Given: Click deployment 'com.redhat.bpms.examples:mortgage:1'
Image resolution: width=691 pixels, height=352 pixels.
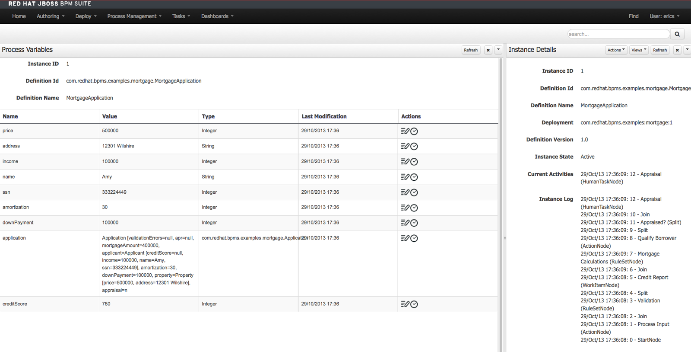Looking at the screenshot, I should point(626,123).
